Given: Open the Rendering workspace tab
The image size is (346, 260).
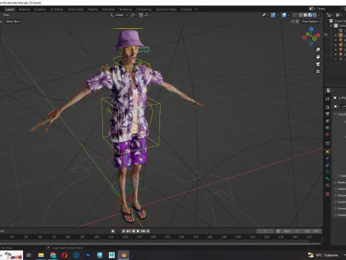Looking at the screenshot, I should pos(125,9).
